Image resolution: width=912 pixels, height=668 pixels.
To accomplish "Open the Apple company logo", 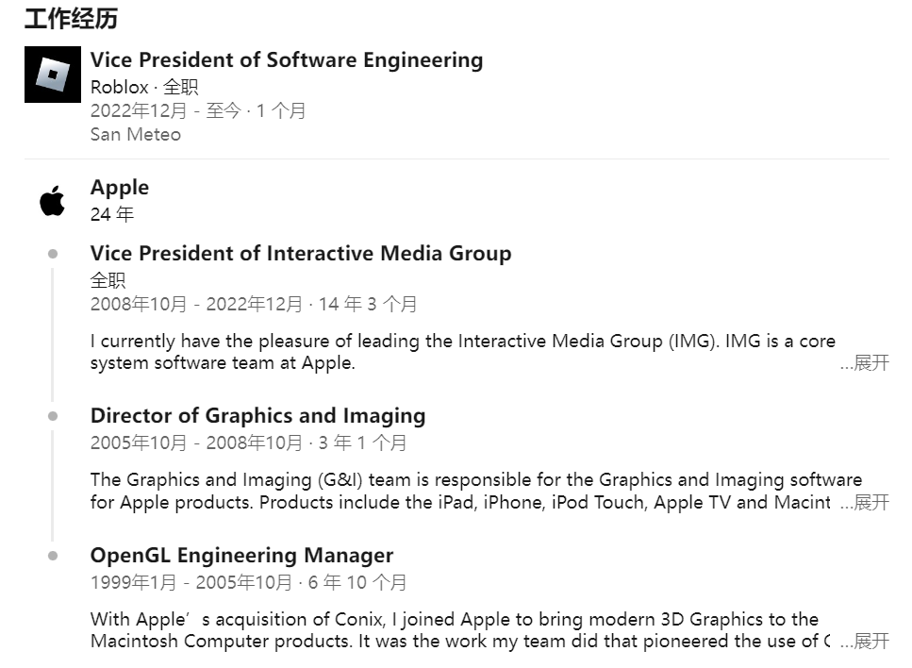I will click(53, 201).
